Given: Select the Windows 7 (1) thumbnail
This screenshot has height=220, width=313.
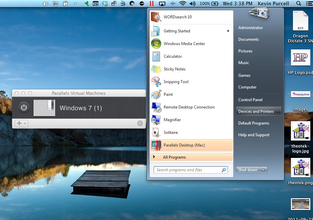Looking at the screenshot, I should [x=44, y=108].
